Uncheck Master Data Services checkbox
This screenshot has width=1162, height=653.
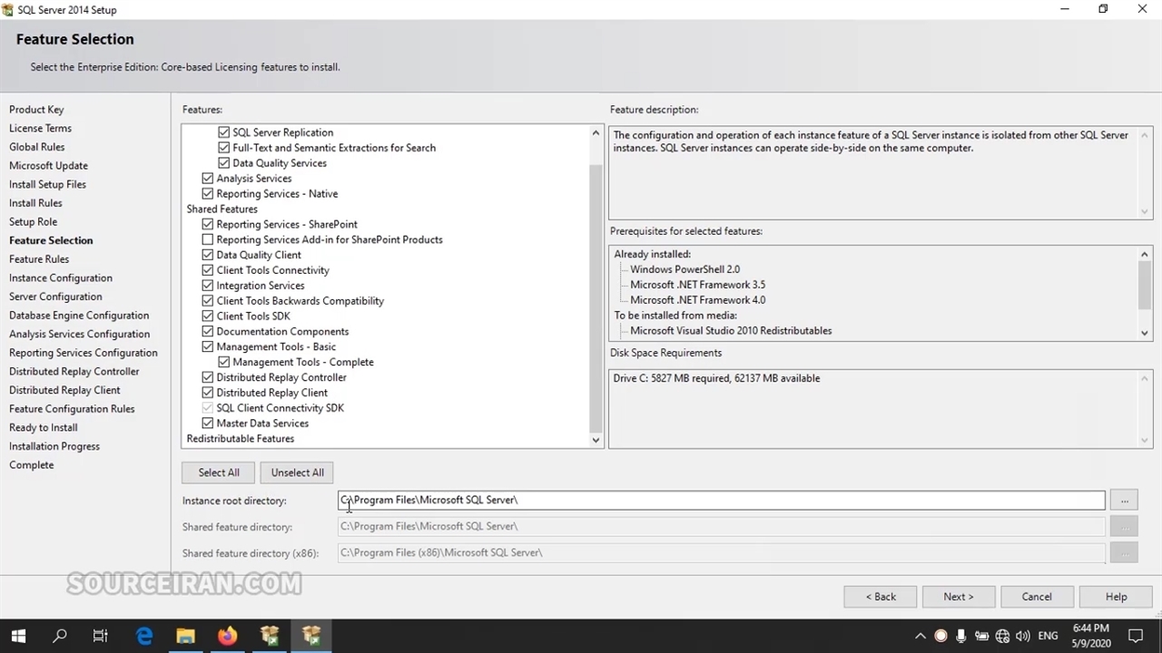(x=208, y=424)
